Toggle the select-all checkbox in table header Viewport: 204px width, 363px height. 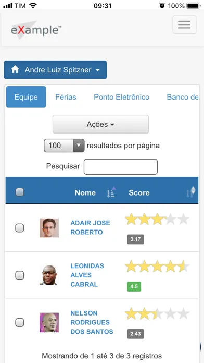20,192
